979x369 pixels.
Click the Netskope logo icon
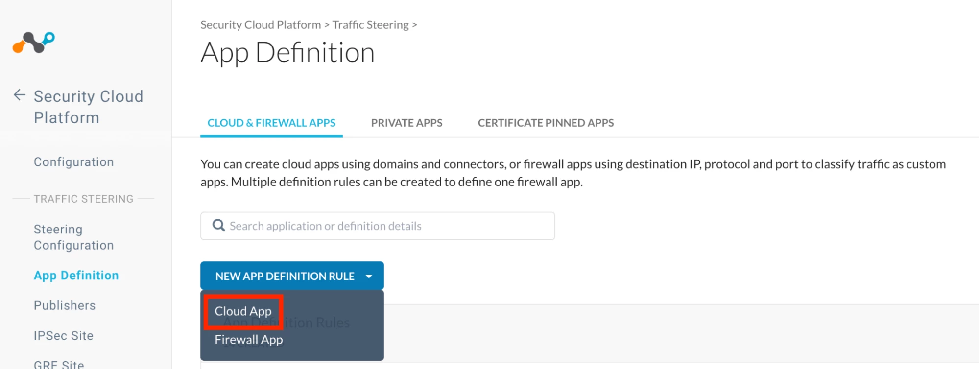point(33,43)
